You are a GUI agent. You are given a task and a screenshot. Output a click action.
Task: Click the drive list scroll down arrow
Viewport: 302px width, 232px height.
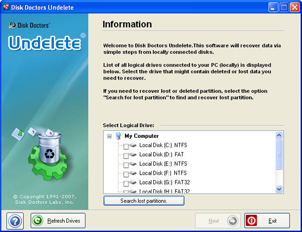point(279,189)
